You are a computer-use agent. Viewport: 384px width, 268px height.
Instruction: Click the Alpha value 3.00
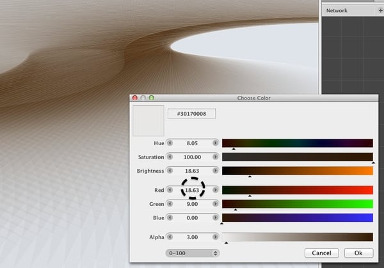192,237
